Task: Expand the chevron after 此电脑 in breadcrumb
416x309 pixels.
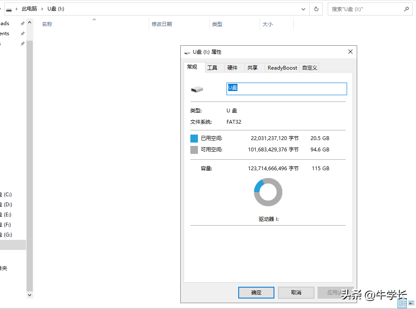Action: (42, 9)
